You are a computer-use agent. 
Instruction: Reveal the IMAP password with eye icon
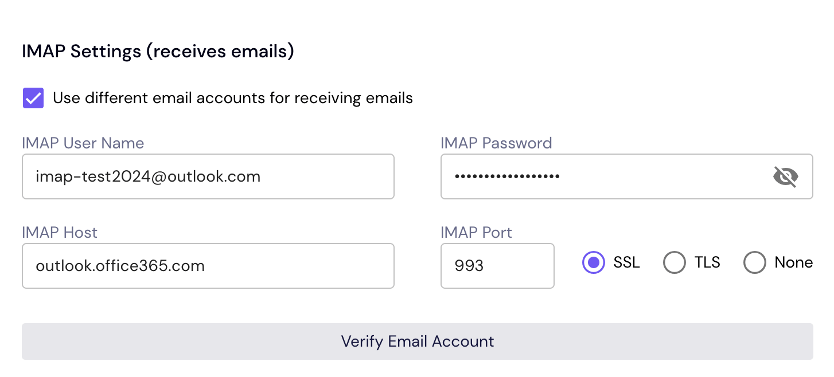pos(785,177)
